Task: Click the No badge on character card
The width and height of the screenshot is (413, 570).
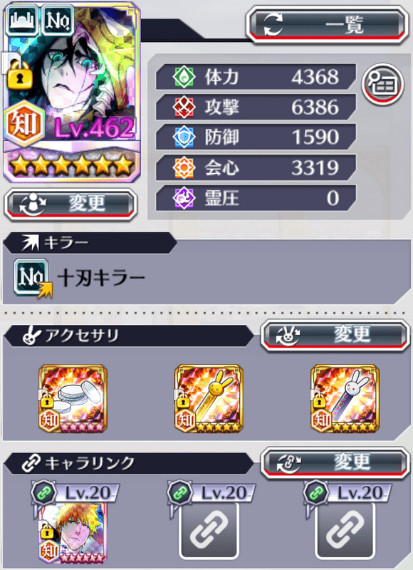Action: point(58,21)
